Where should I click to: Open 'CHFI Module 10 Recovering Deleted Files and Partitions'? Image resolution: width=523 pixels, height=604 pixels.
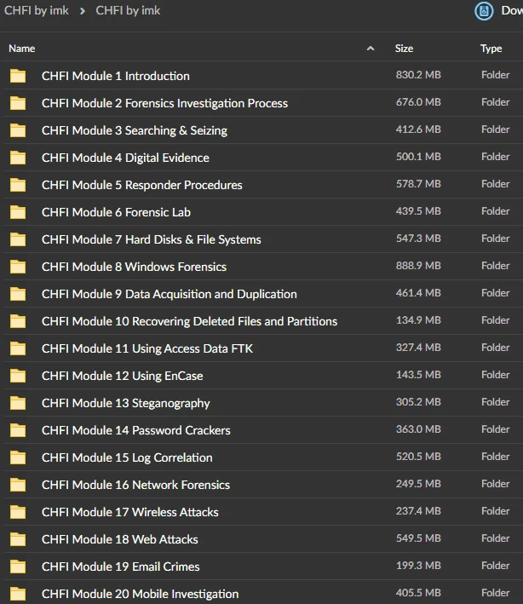[x=189, y=321]
